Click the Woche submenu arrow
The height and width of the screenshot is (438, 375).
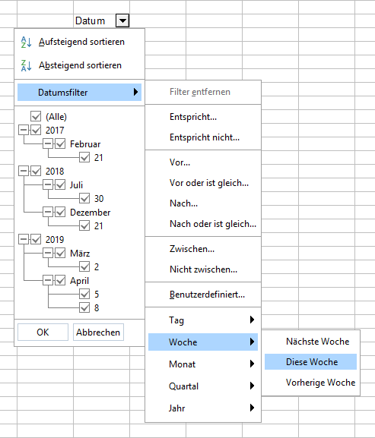point(252,342)
